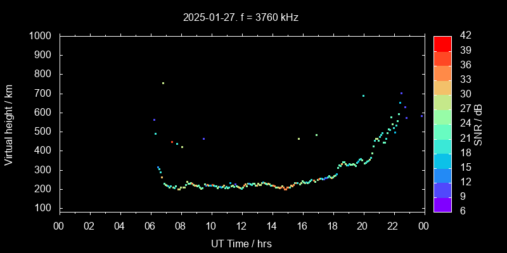Click the red 39–42 dB colorbar segment

pyautogui.click(x=442, y=43)
